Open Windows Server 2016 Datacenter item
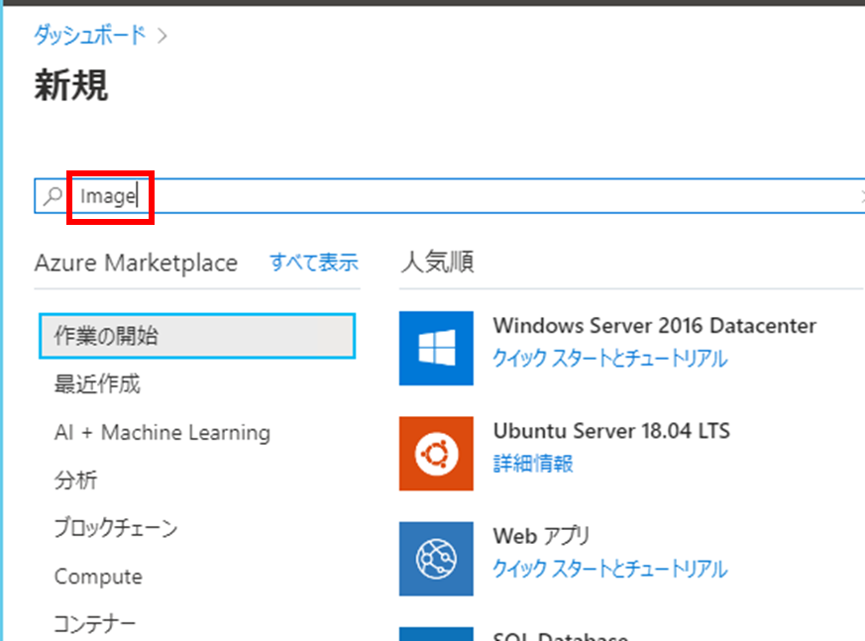865x641 pixels. click(655, 326)
